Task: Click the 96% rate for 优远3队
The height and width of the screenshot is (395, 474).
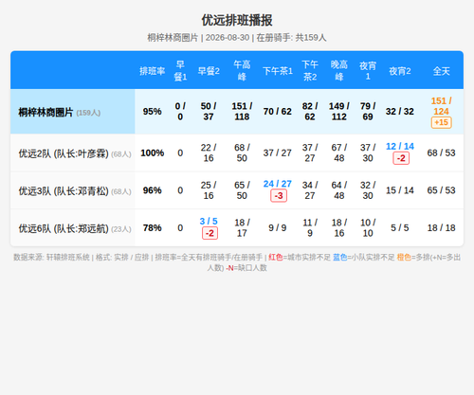Action: [x=153, y=190]
